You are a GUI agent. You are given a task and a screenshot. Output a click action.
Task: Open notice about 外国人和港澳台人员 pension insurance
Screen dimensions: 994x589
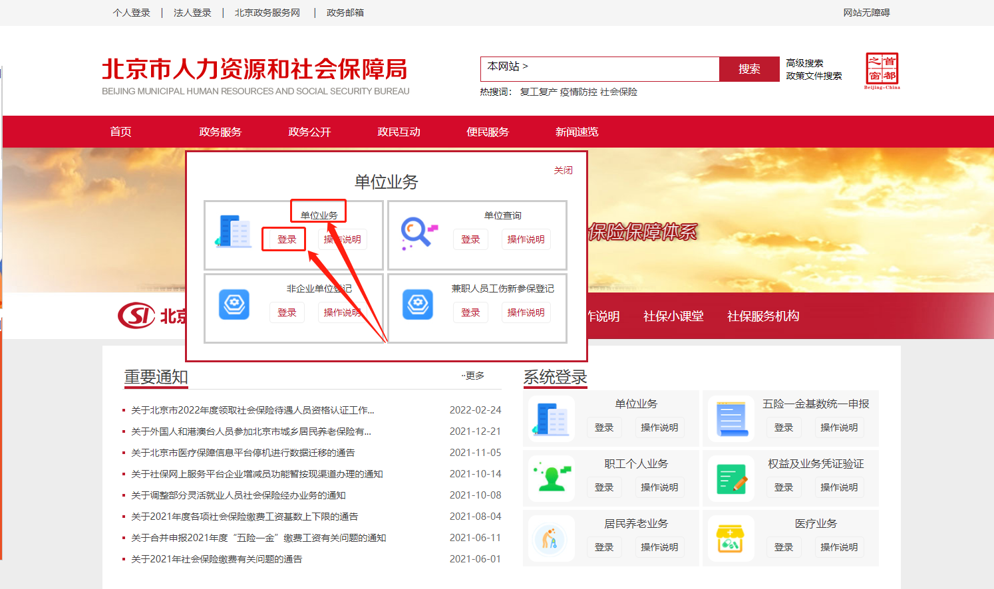tap(251, 431)
